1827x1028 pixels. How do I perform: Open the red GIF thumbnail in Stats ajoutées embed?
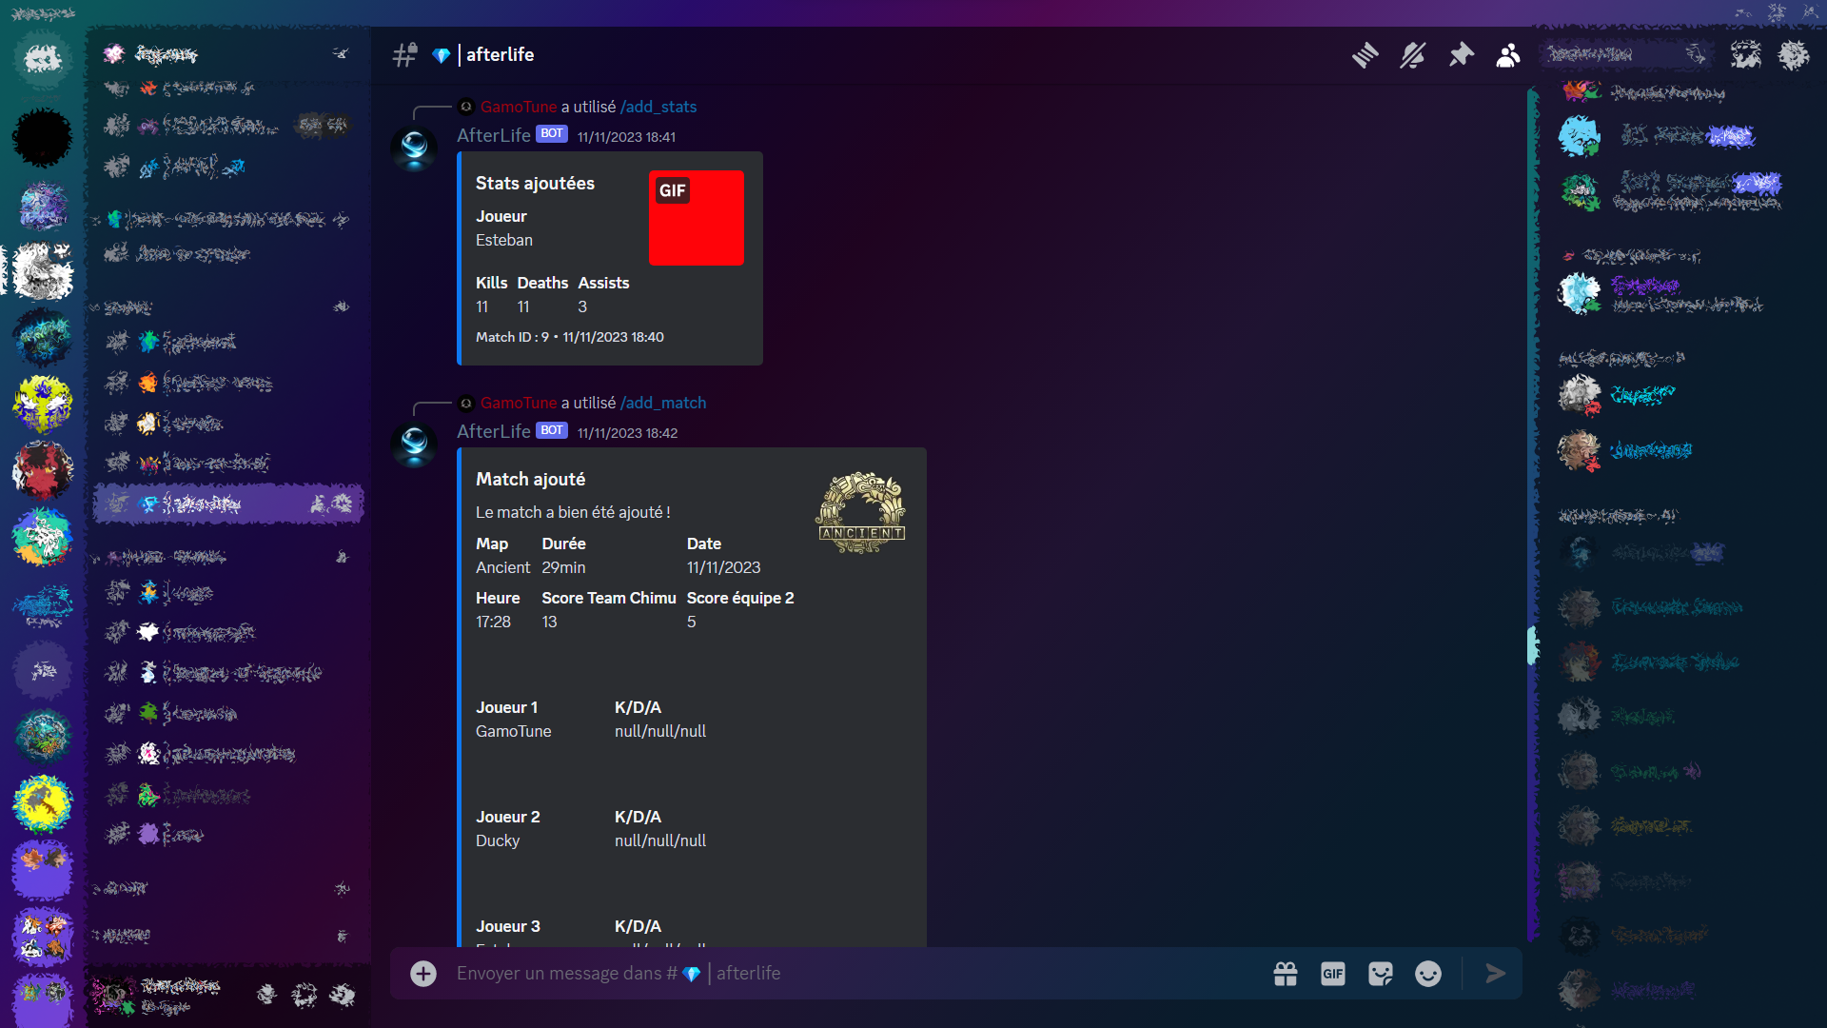click(x=697, y=218)
